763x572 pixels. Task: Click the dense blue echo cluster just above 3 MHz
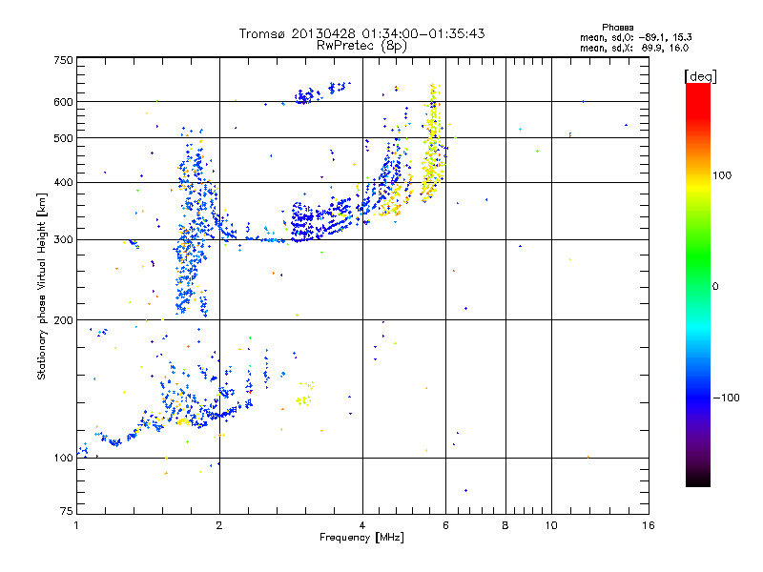(x=303, y=222)
